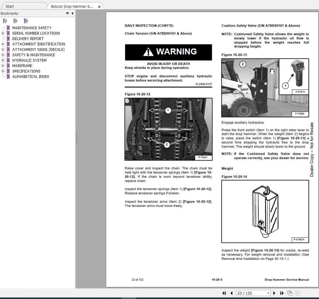319x299 pixels.
Task: Click the next page arrow button
Action: tap(274, 293)
